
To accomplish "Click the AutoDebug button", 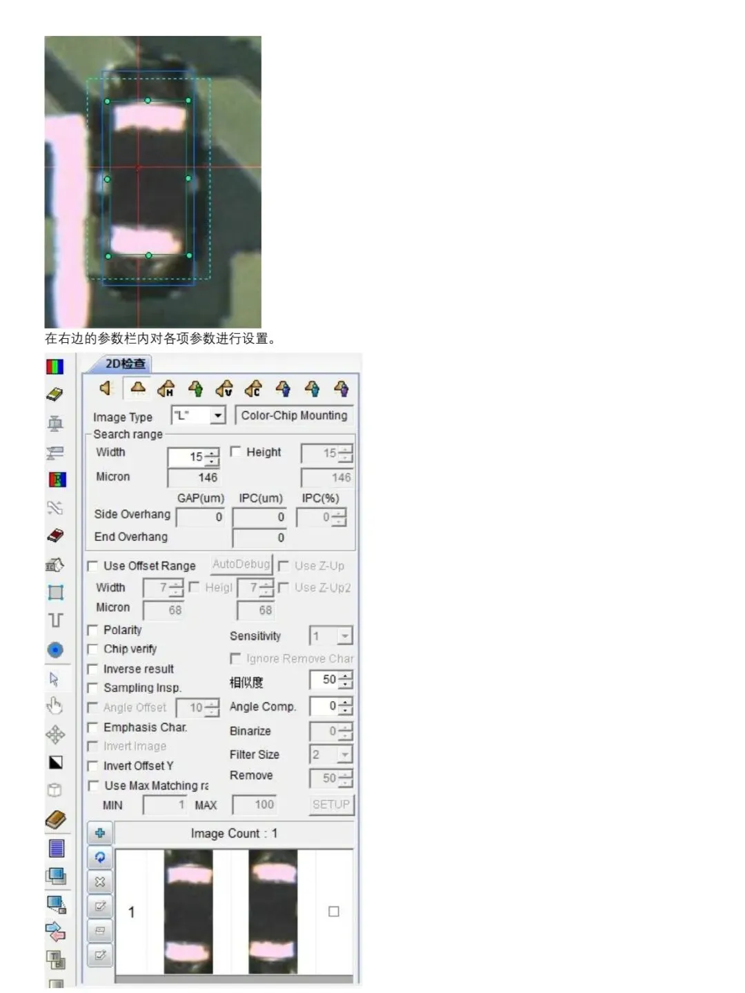I will [x=241, y=564].
